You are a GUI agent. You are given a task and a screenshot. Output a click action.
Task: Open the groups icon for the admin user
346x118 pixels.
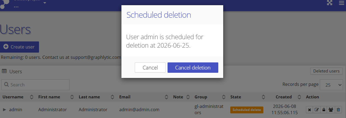click(331, 110)
